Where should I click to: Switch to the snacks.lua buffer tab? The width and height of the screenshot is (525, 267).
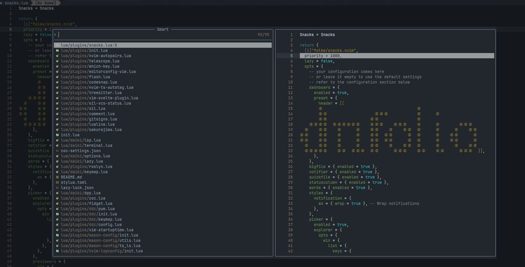coord(16,3)
